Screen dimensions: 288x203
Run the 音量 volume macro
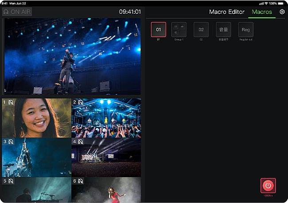[x=223, y=30]
